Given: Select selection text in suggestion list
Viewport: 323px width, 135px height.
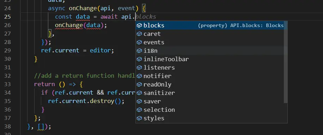Looking at the screenshot, I should (x=159, y=110).
